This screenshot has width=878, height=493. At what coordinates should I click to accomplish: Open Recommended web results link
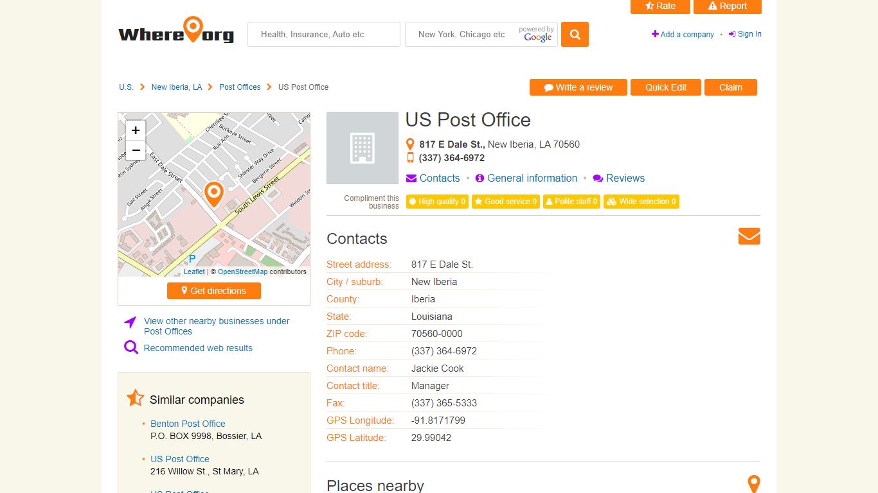coord(198,348)
